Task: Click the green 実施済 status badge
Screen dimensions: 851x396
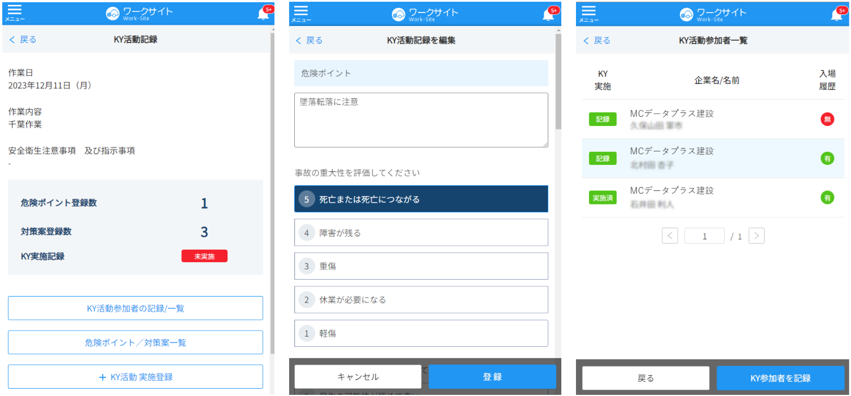Action: click(x=603, y=198)
